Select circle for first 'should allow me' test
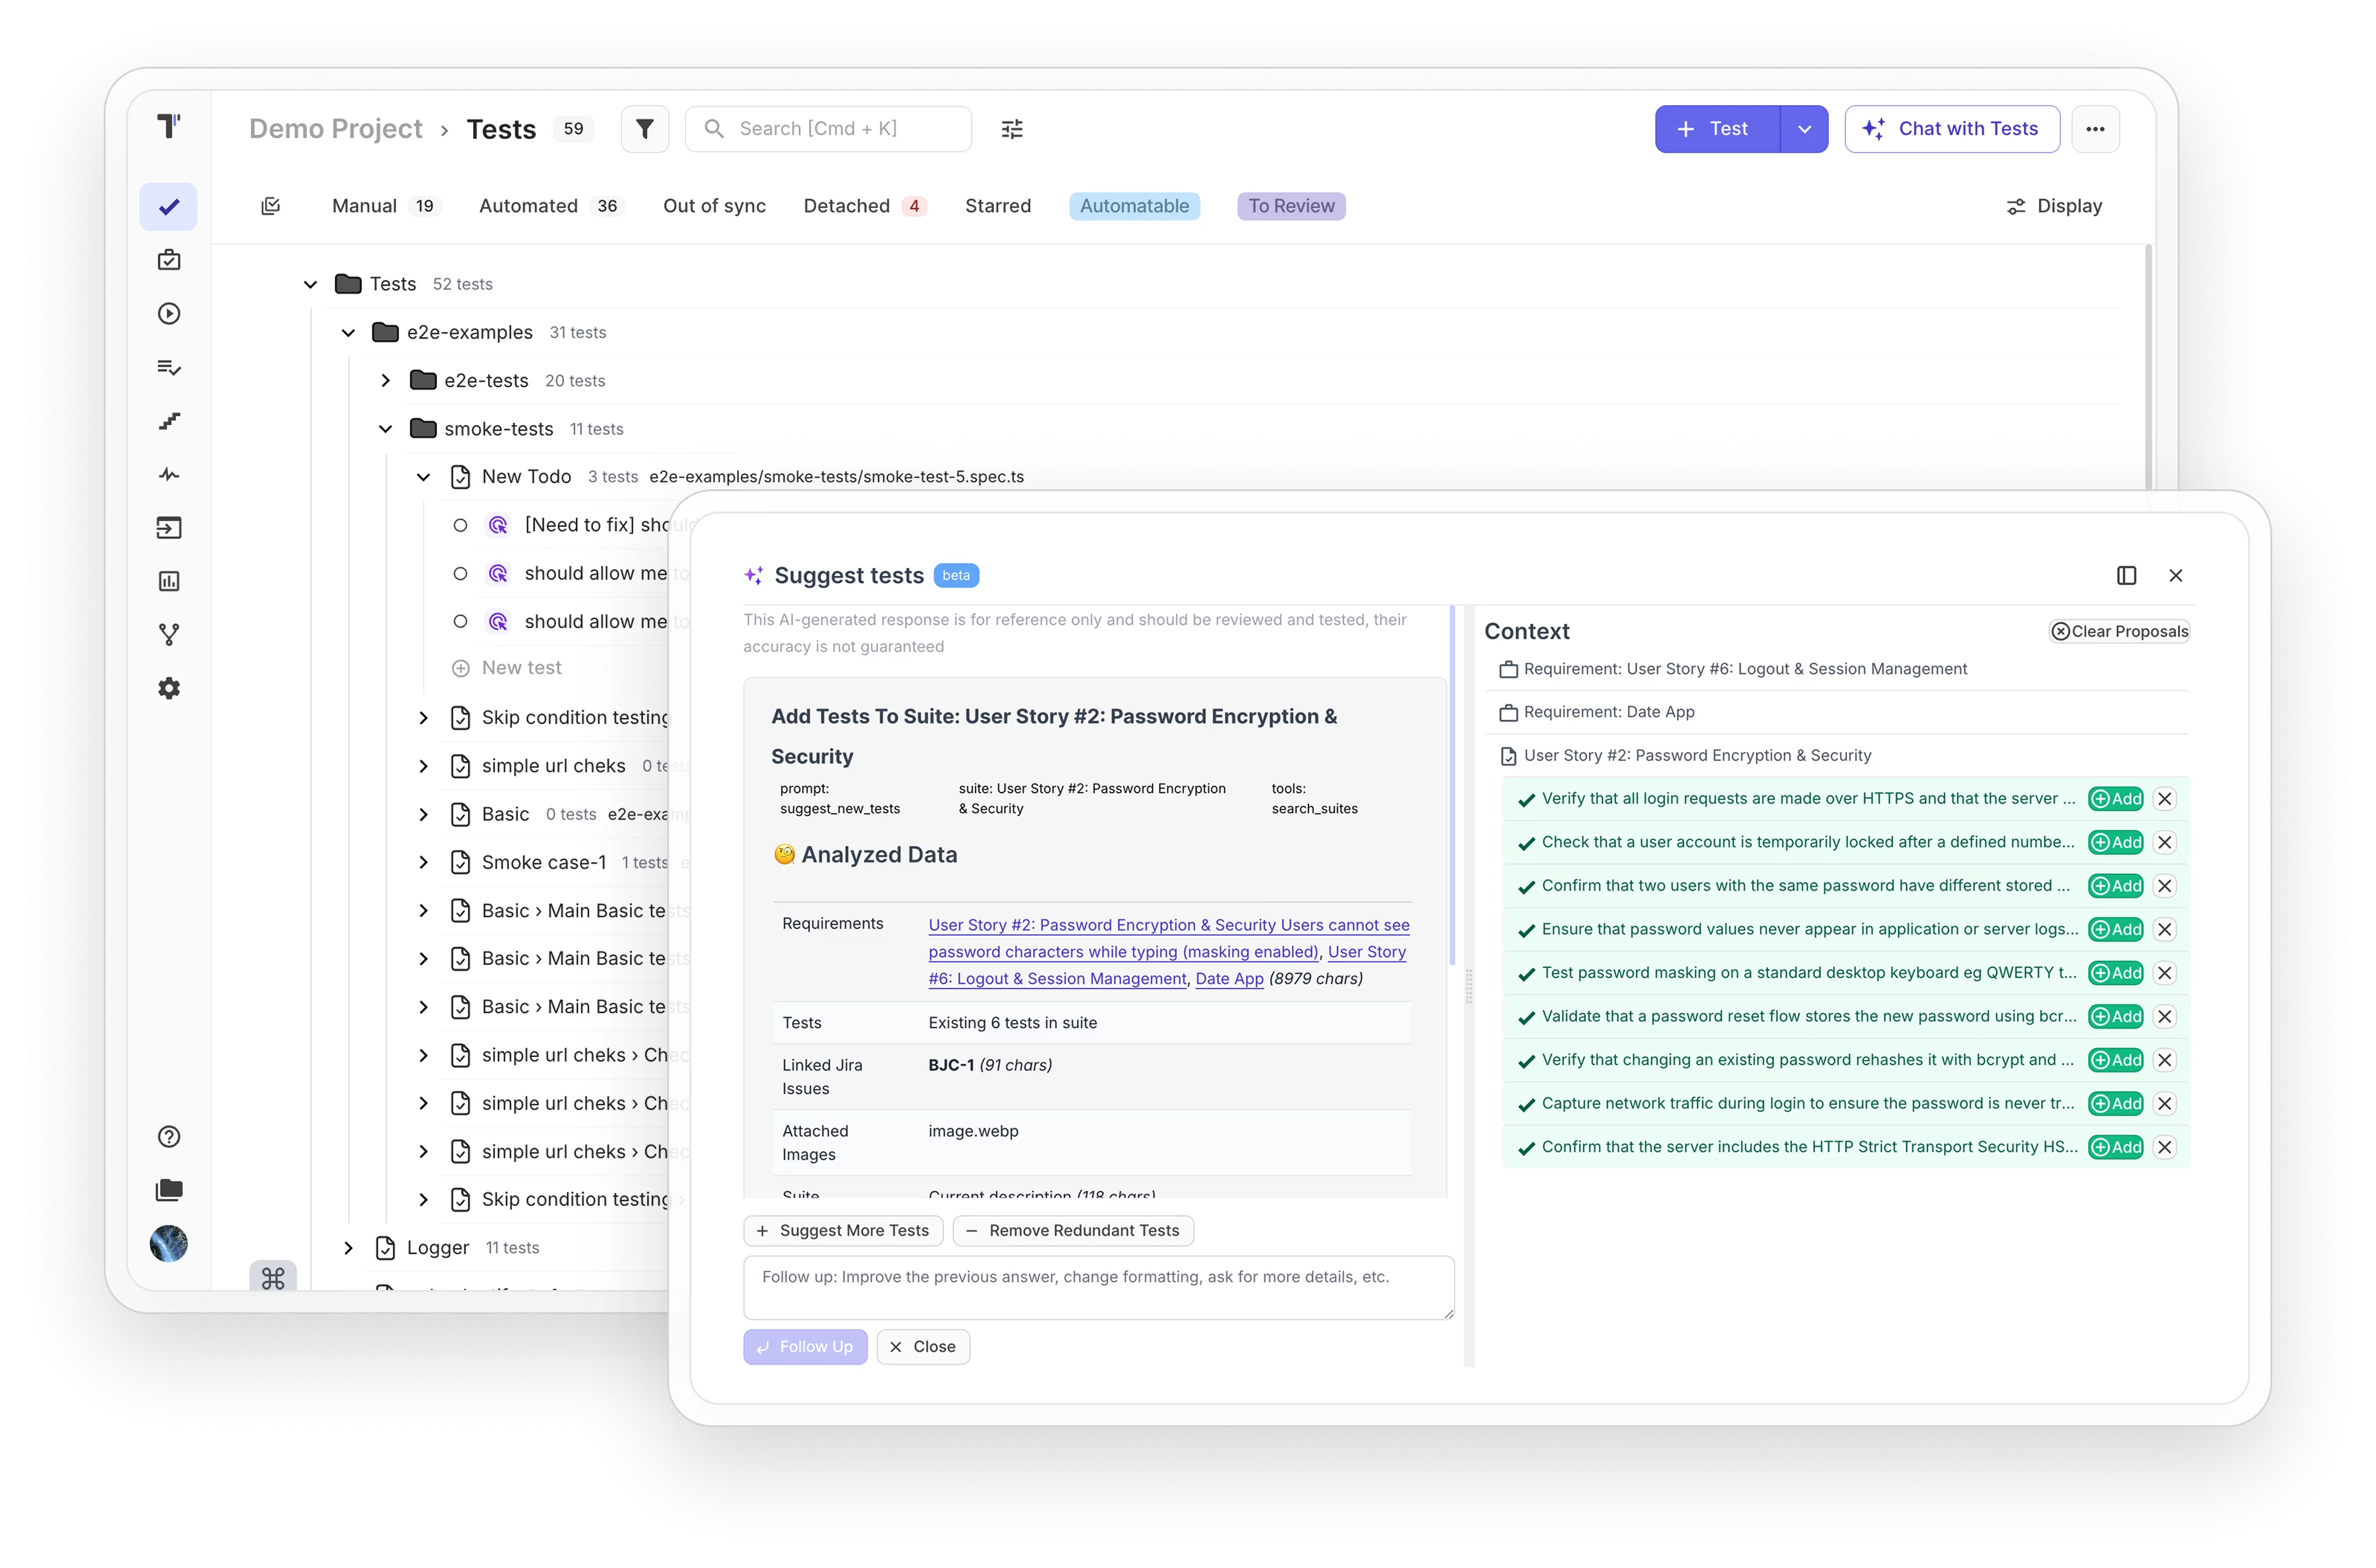This screenshot has height=1568, width=2376. [x=460, y=573]
